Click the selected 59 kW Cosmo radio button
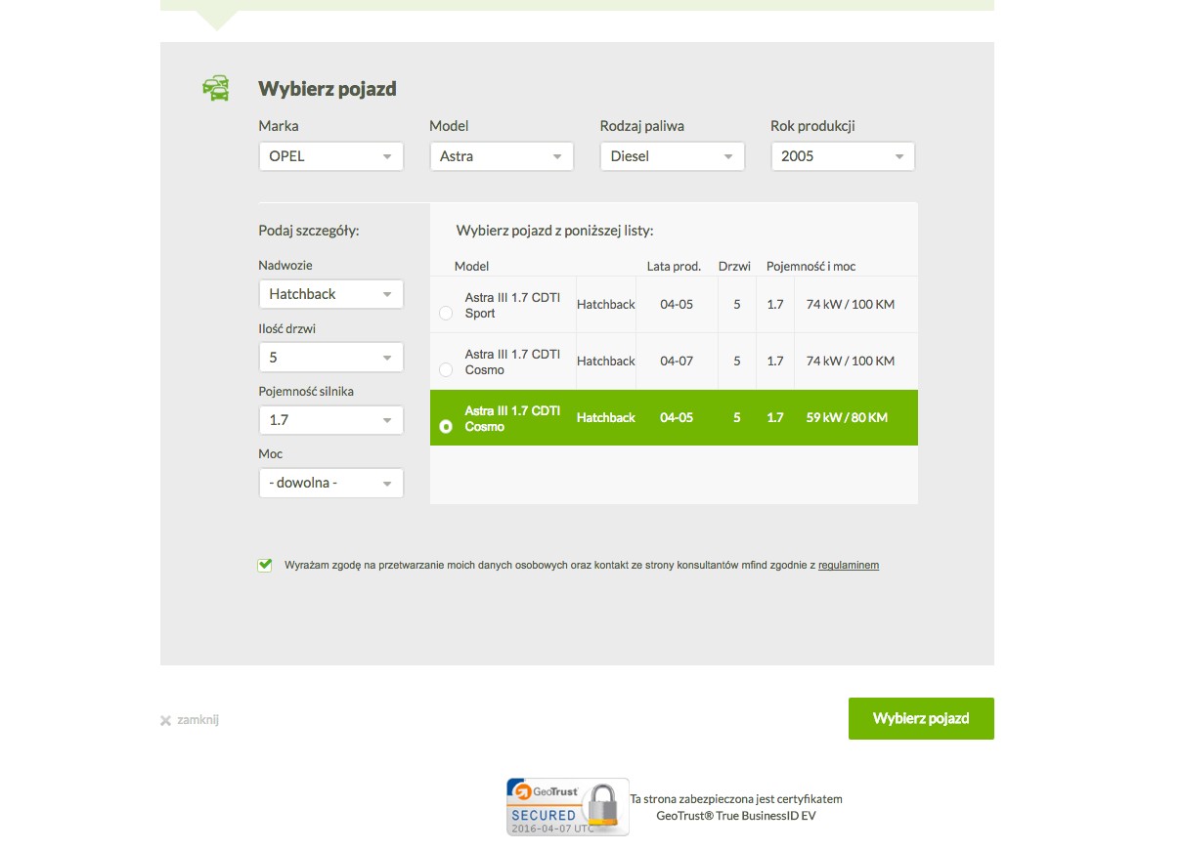This screenshot has width=1183, height=851. pos(446,427)
